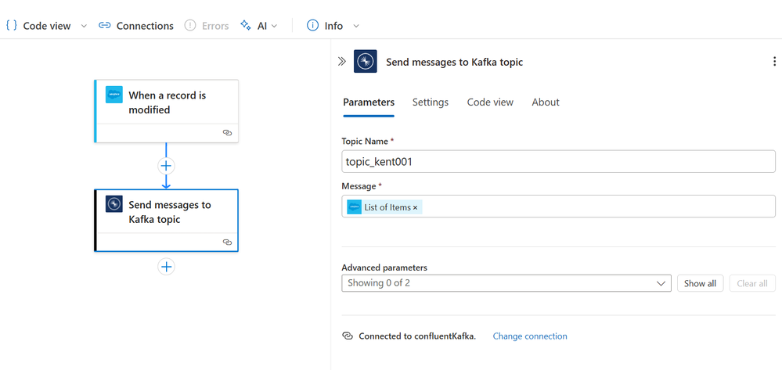782x370 pixels.
Task: Expand the Code view toolbar dropdown
Action: (x=84, y=26)
